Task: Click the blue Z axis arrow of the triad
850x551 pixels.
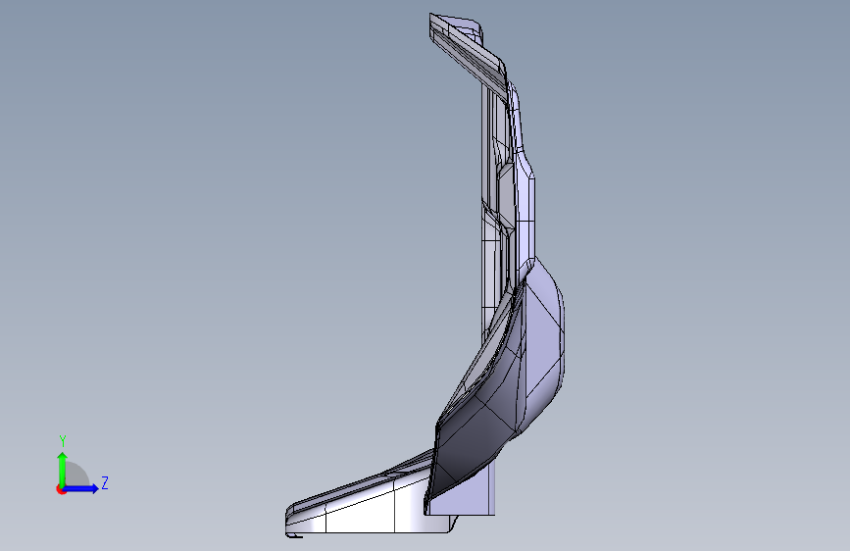Action: [x=81, y=488]
